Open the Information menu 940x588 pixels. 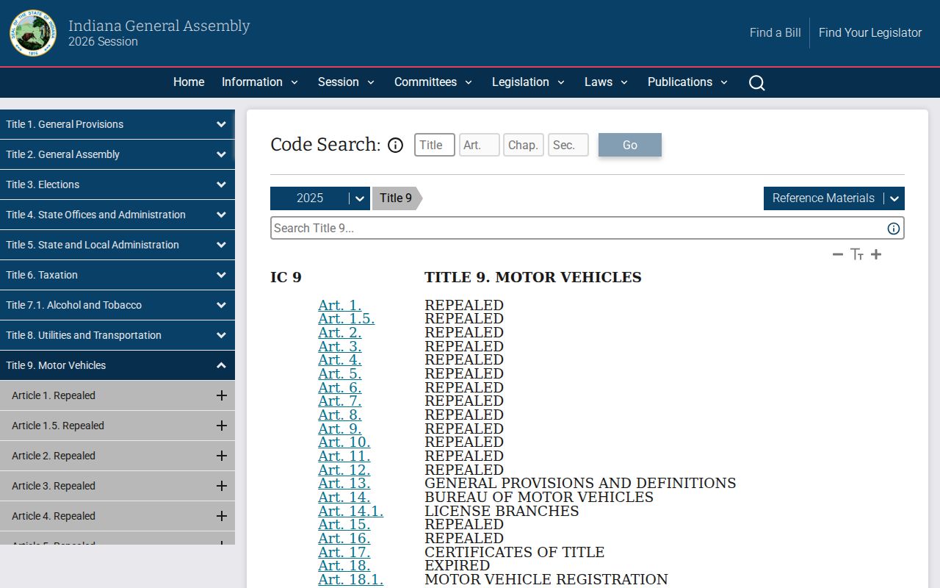[260, 82]
